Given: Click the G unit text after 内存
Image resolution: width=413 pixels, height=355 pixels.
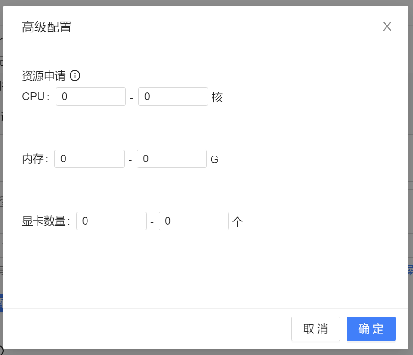Looking at the screenshot, I should (x=214, y=160).
